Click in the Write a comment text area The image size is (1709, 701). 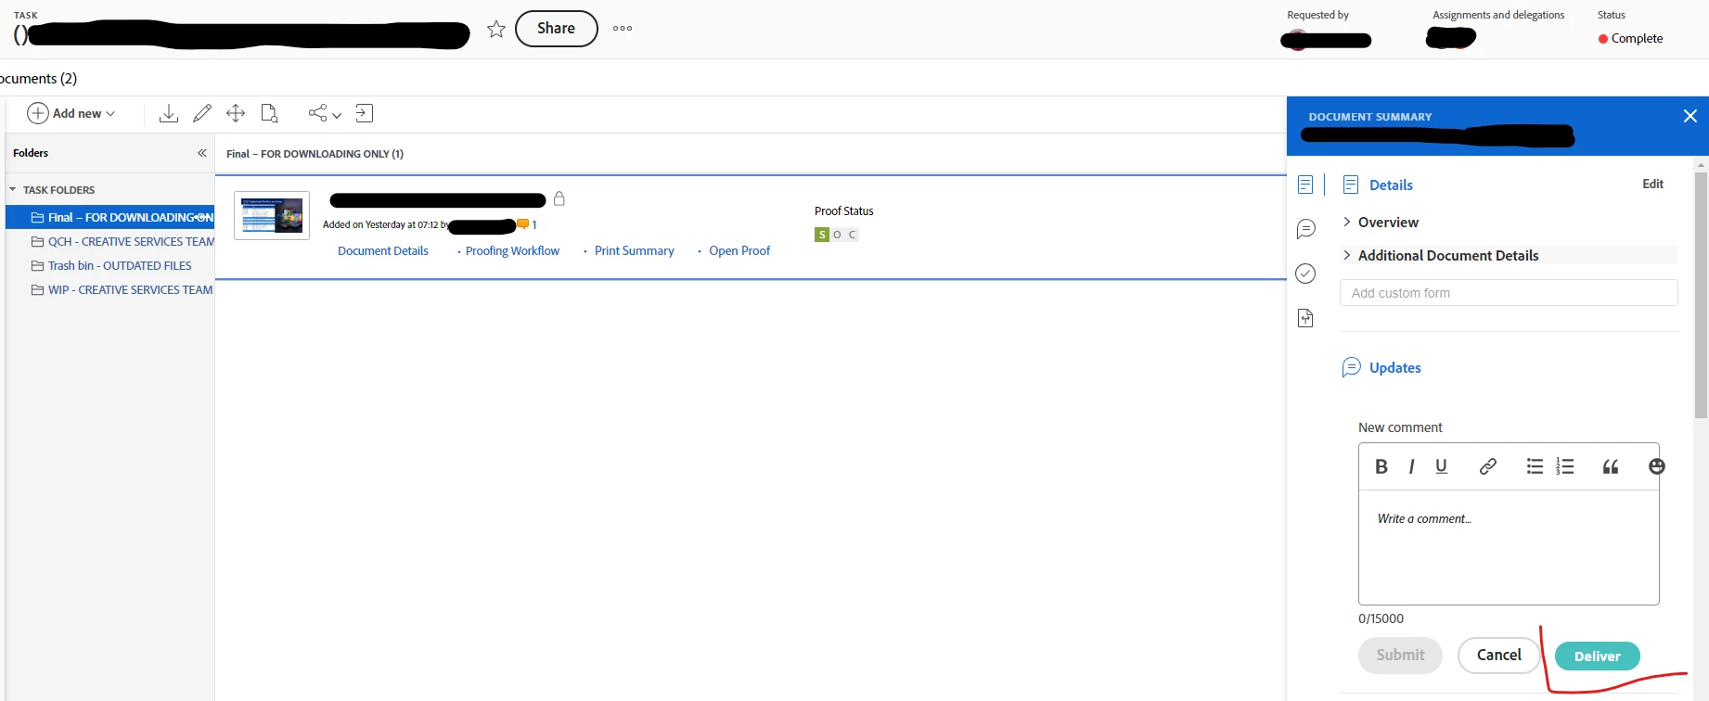pos(1509,547)
